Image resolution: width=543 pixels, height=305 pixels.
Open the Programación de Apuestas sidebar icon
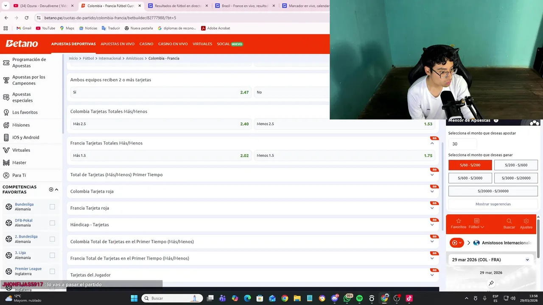coord(6,63)
